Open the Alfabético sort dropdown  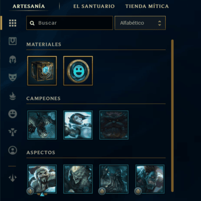click(140, 23)
